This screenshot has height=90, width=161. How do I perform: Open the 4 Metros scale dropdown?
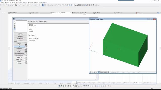click(120, 83)
